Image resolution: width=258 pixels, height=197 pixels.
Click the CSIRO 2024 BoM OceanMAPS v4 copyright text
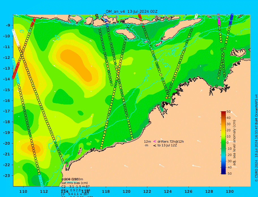tap(256, 138)
